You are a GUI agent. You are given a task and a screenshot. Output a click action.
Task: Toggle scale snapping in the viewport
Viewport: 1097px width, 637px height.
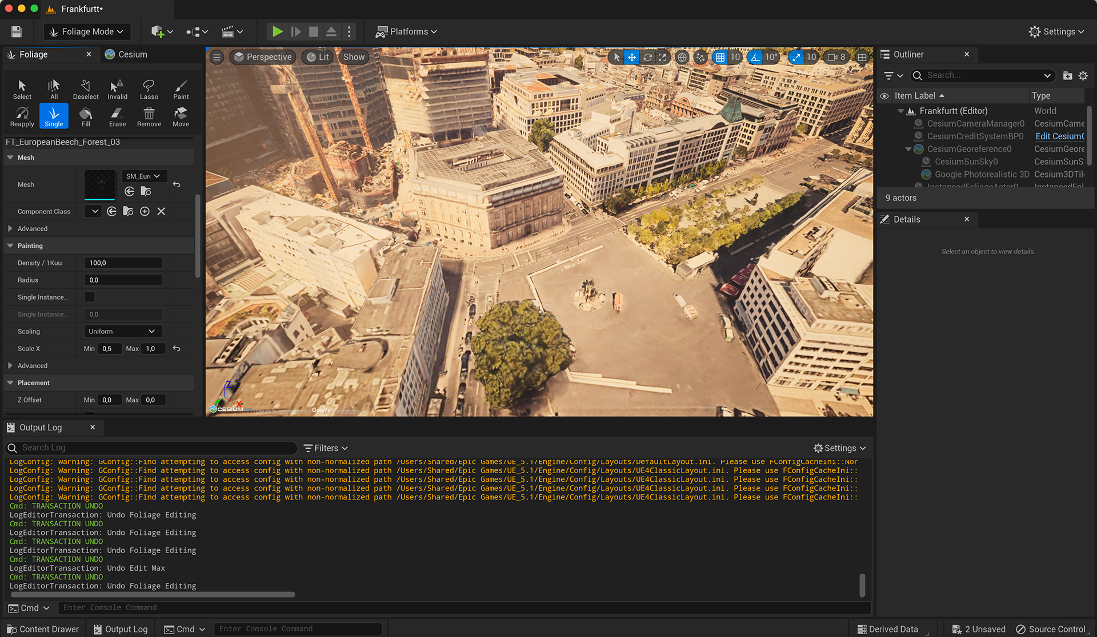coord(796,57)
